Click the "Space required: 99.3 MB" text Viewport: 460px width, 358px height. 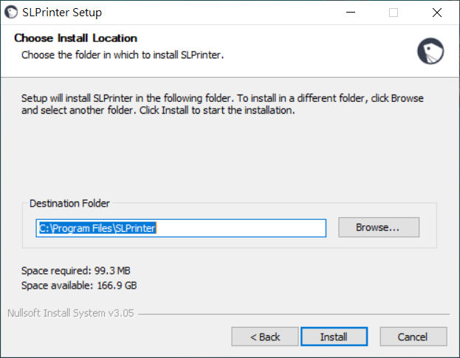pos(76,271)
